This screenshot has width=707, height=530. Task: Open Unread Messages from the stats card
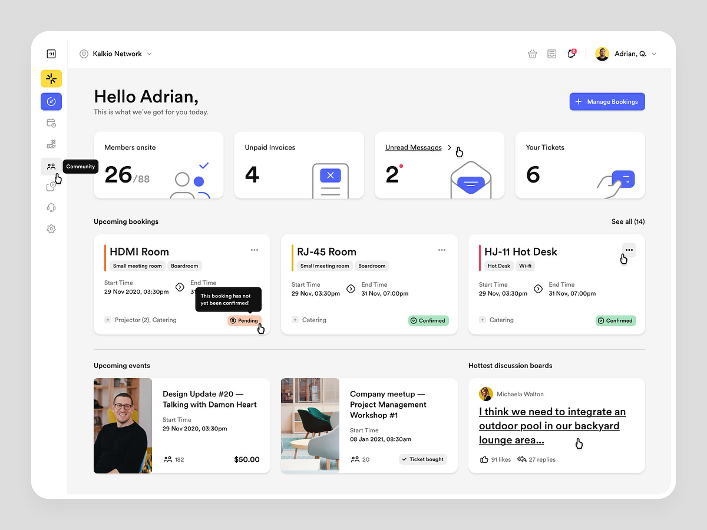click(413, 147)
